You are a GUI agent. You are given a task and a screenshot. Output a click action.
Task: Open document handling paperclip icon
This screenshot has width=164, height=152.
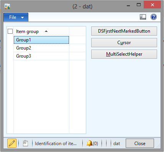(25, 143)
